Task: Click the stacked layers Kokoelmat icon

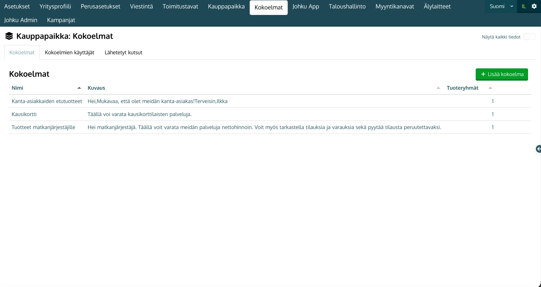Action: [9, 36]
